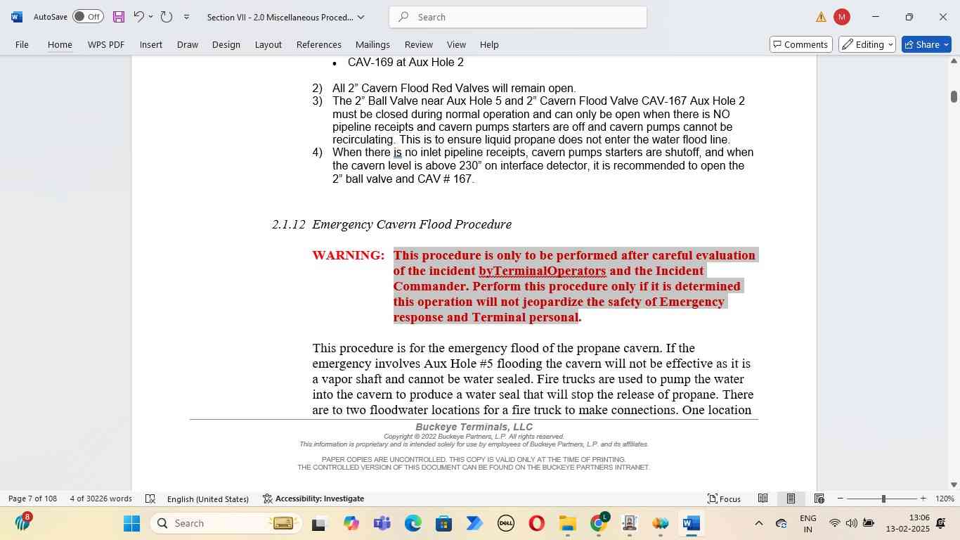
Task: Open the File menu
Action: pyautogui.click(x=22, y=44)
